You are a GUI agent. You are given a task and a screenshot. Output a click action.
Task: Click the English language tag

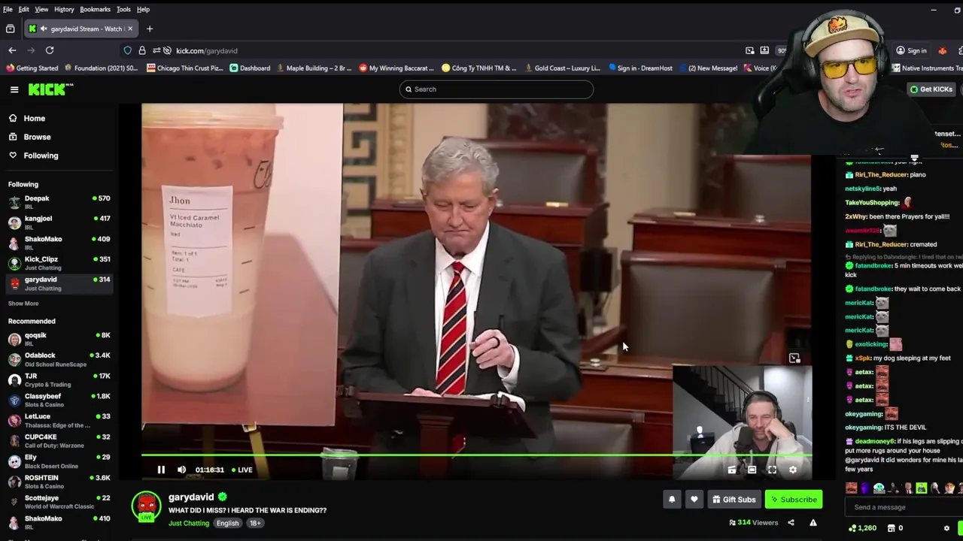227,523
